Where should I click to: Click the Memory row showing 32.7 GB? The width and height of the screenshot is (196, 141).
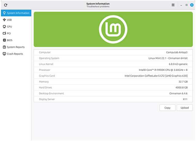(x=113, y=82)
